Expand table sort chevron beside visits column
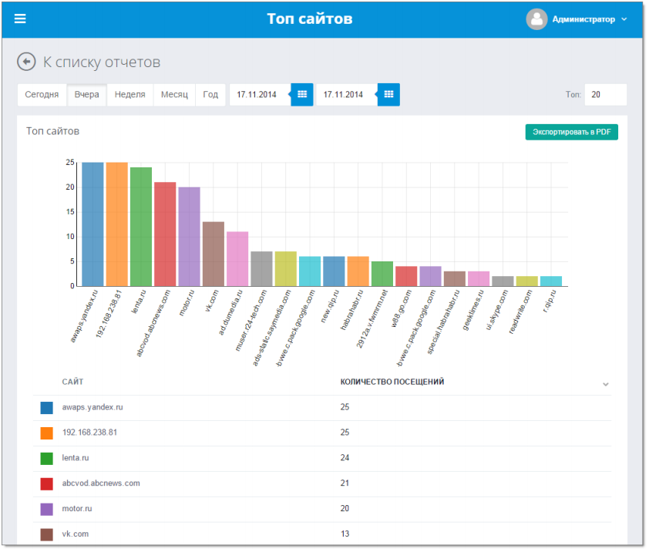The width and height of the screenshot is (649, 549). click(x=605, y=384)
